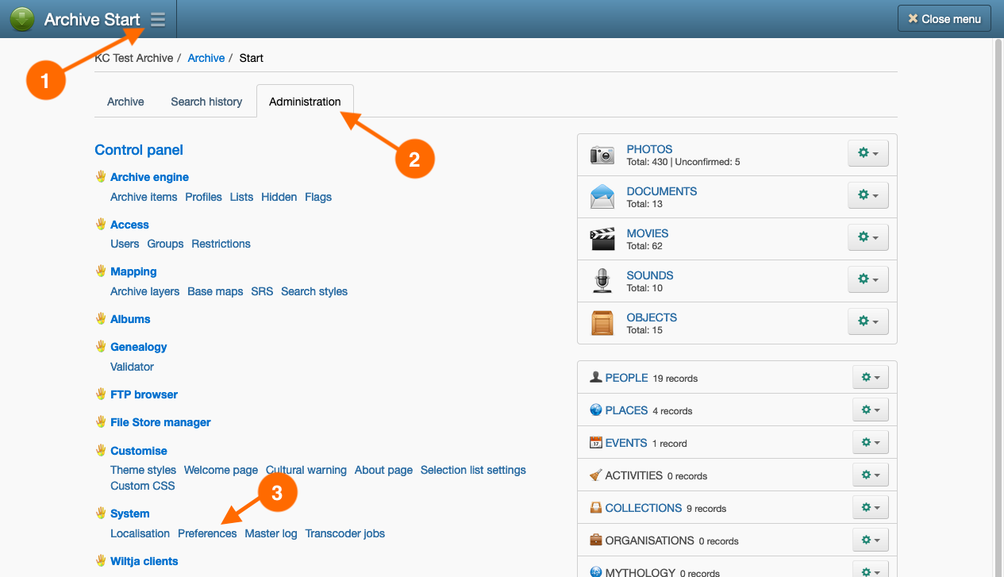1004x577 pixels.
Task: Open the gear dropdown for Documents
Action: [868, 195]
